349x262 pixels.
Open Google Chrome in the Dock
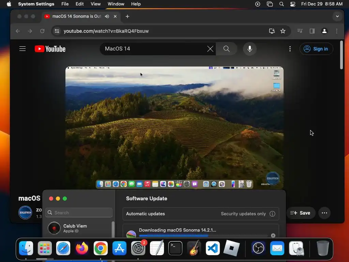coord(101,248)
